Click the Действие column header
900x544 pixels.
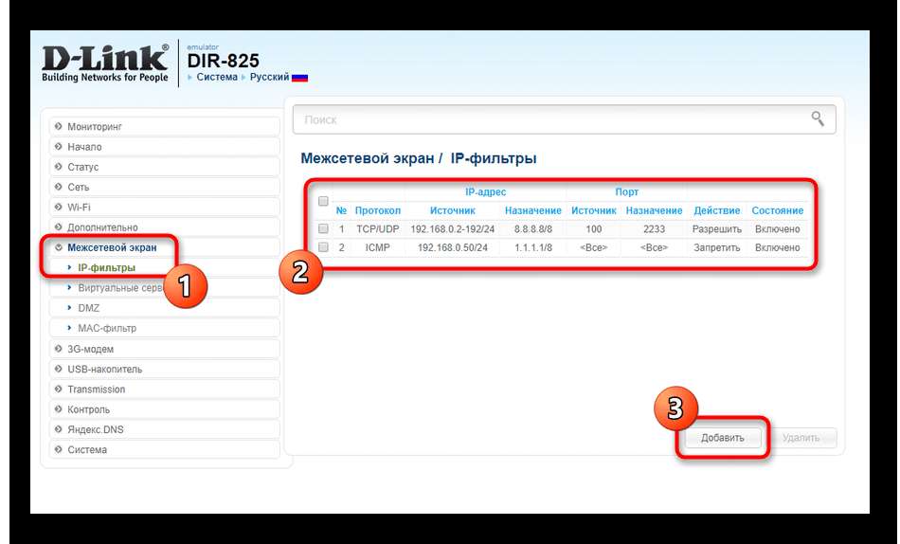point(717,210)
